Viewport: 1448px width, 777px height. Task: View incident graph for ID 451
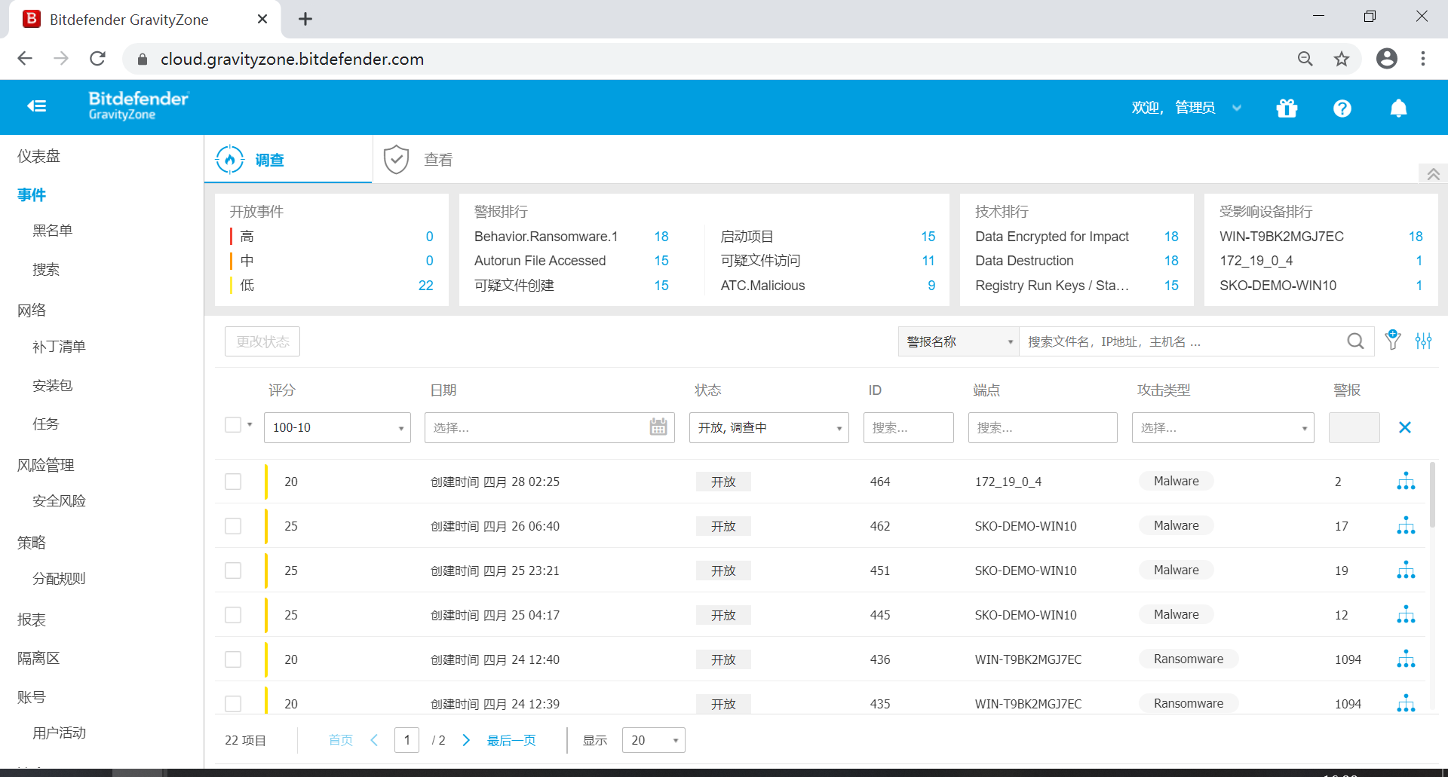[1406, 570]
